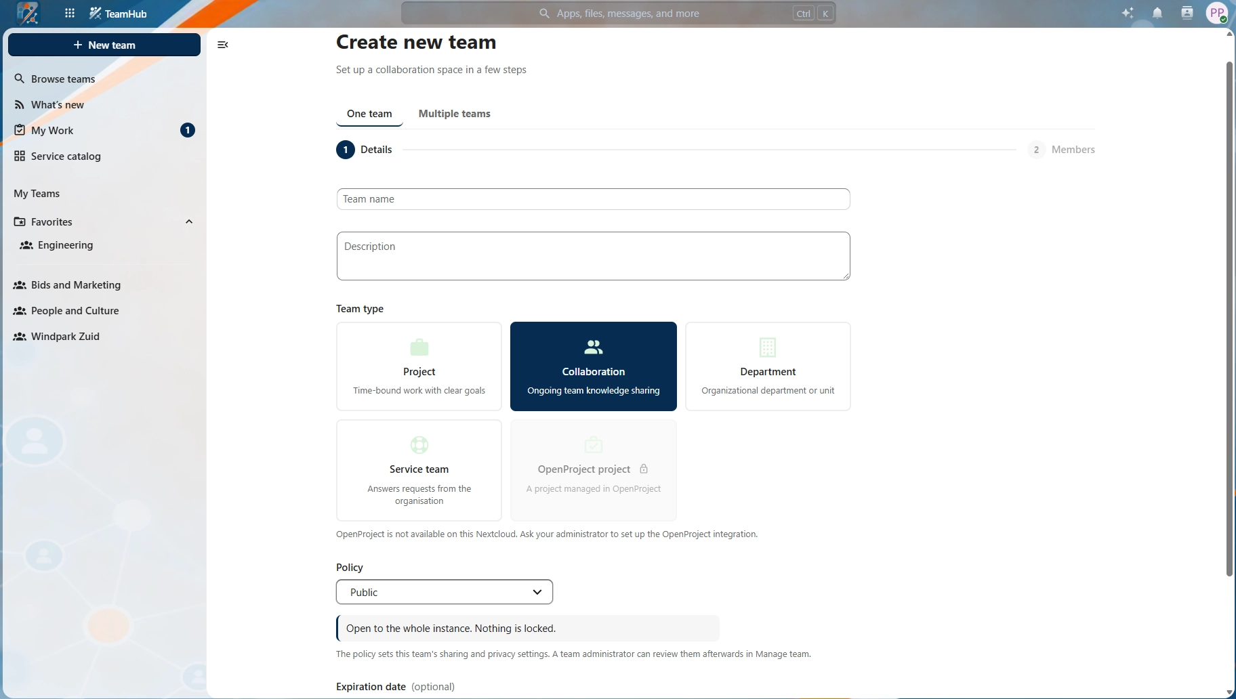Switch to the One team tab
Viewport: 1236px width, 699px height.
point(369,114)
